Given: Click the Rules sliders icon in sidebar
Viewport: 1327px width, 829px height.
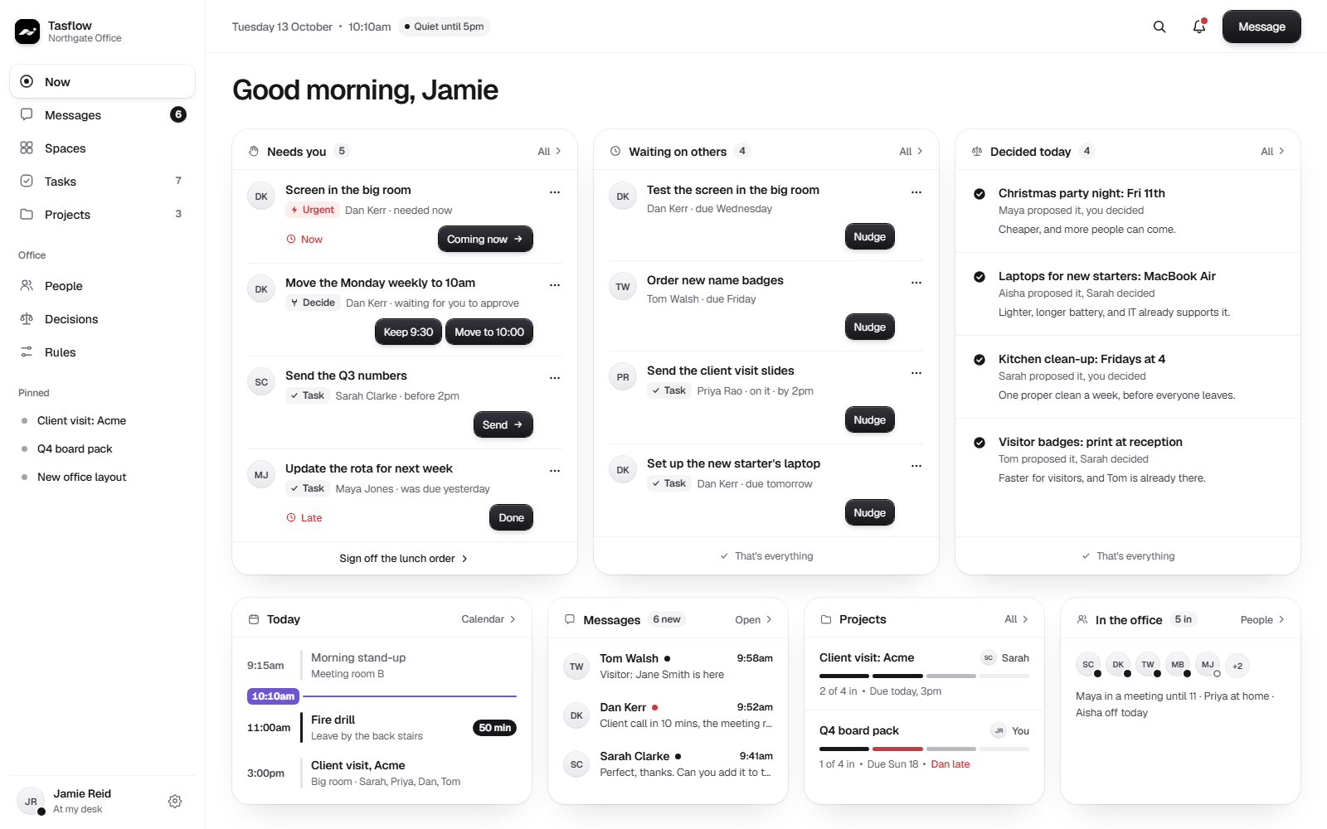Looking at the screenshot, I should (27, 351).
